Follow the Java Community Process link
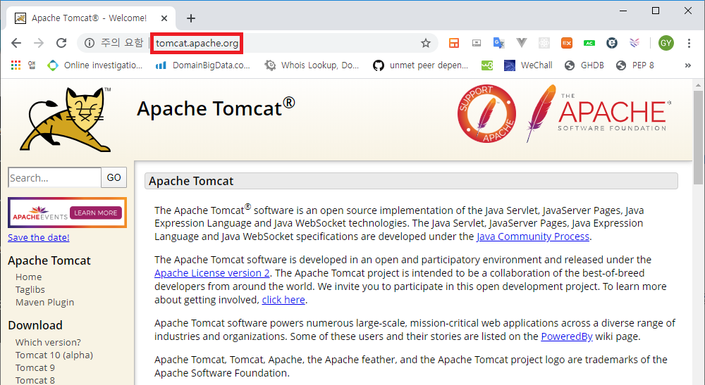 [533, 236]
